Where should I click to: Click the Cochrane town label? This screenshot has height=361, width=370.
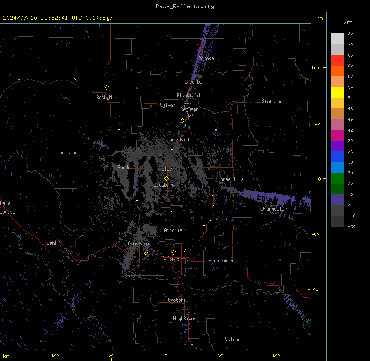coord(138,244)
